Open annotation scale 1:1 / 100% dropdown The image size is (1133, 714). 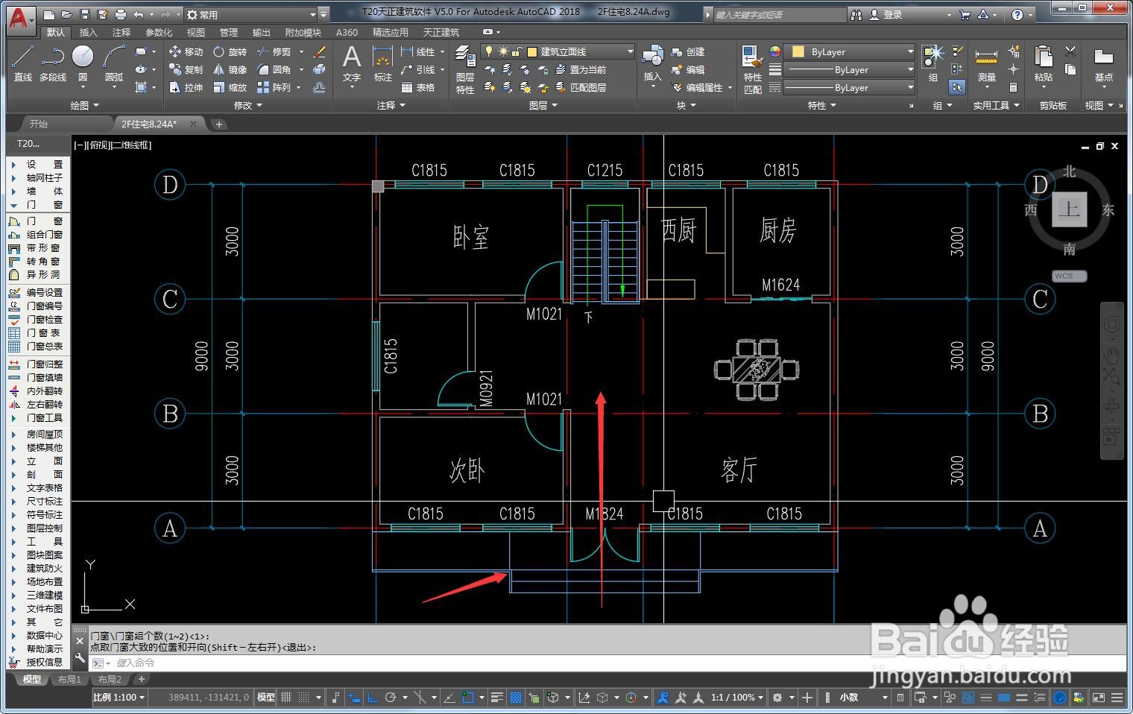pos(737,698)
